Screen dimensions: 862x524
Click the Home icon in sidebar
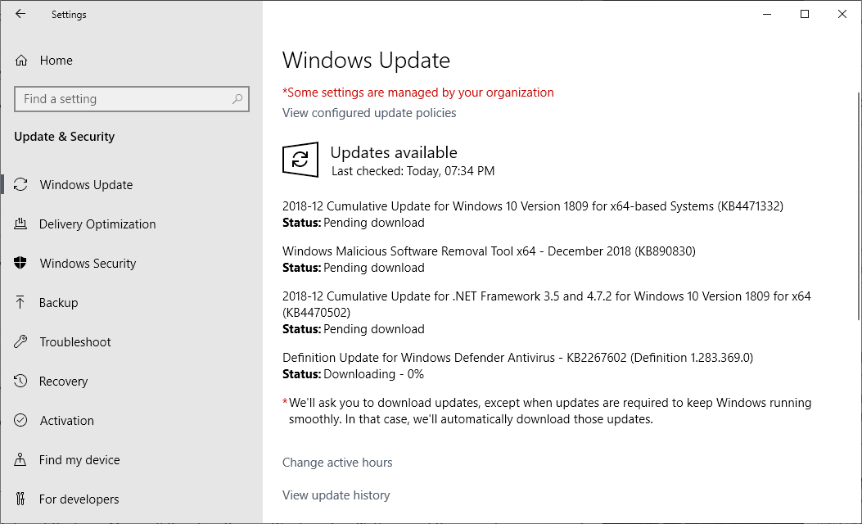pos(20,60)
